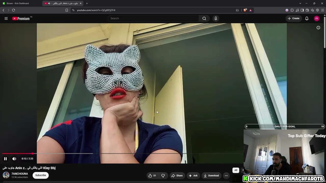The image size is (326, 183).
Task: Open the YouTube guide hamburger menu
Action: (x=6, y=18)
